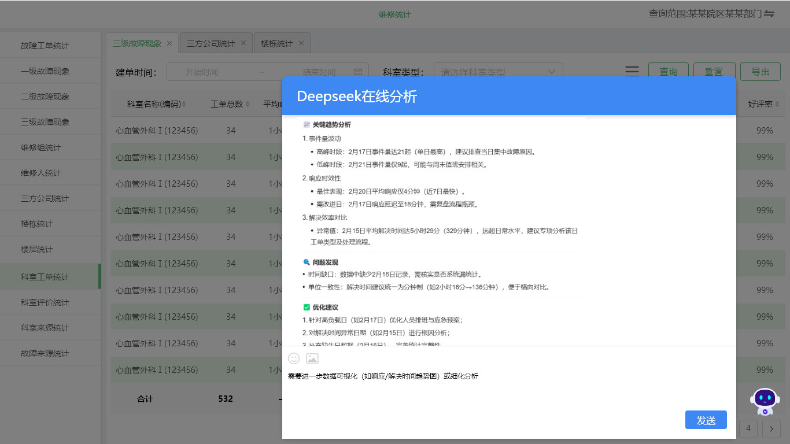The width and height of the screenshot is (790, 444).
Task: Expand the 科室类型 dropdown
Action: pos(499,72)
